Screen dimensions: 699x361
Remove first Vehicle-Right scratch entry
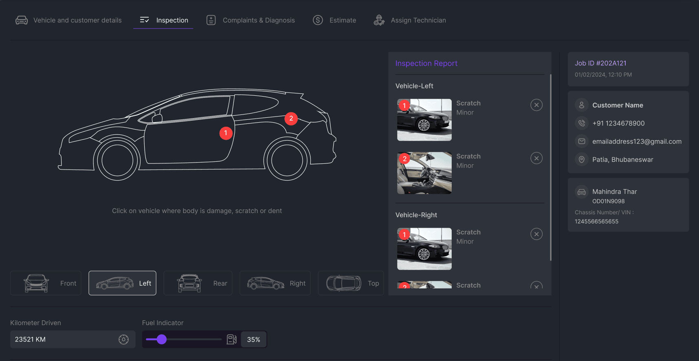click(x=536, y=234)
